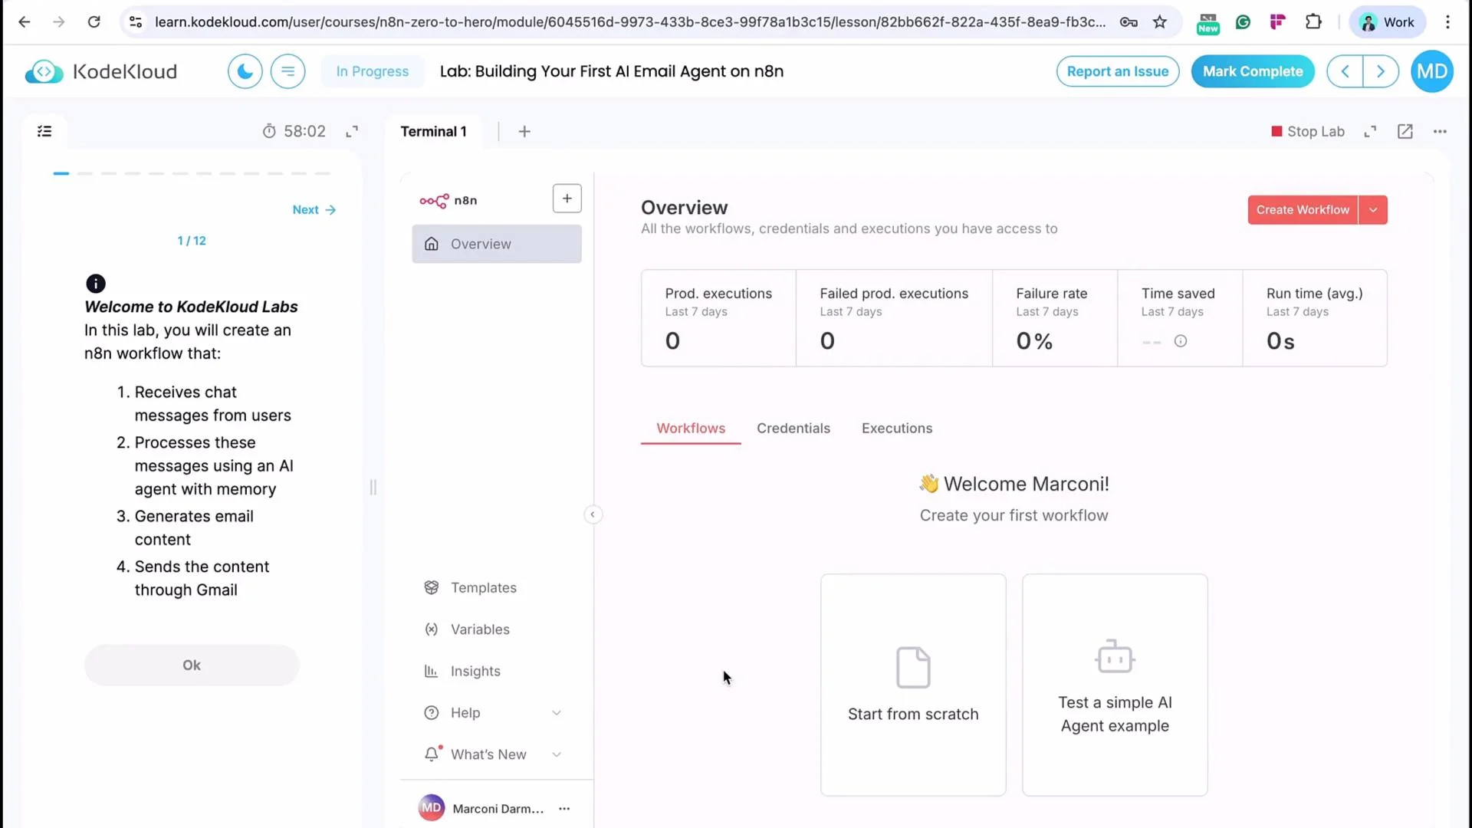Click the n8n logo
Image resolution: width=1472 pixels, height=828 pixels.
click(448, 201)
